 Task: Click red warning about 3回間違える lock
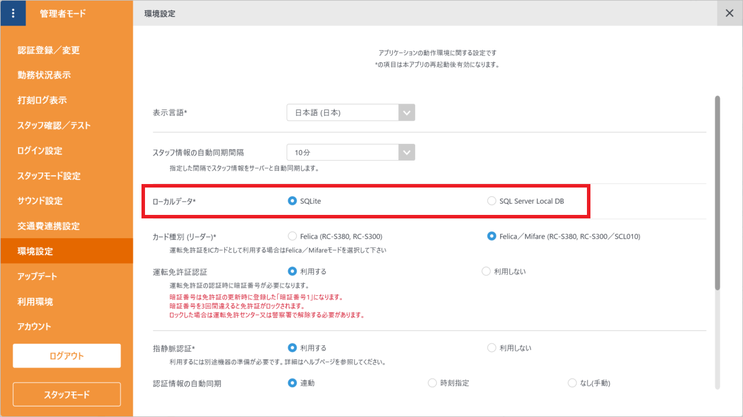(x=237, y=306)
